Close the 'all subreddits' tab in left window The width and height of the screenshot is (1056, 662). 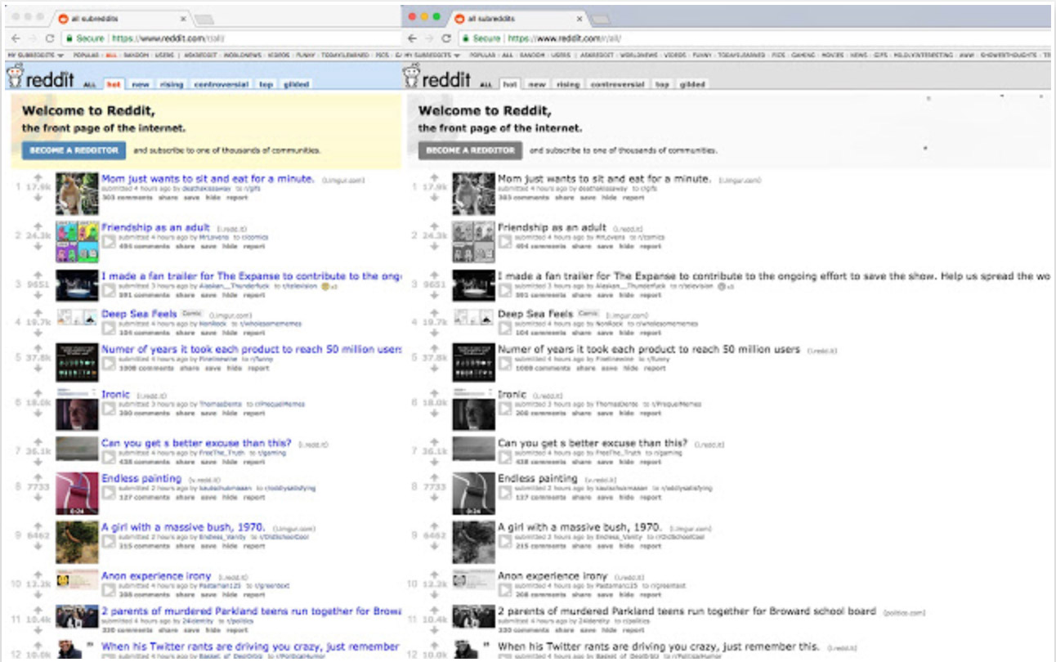[182, 18]
